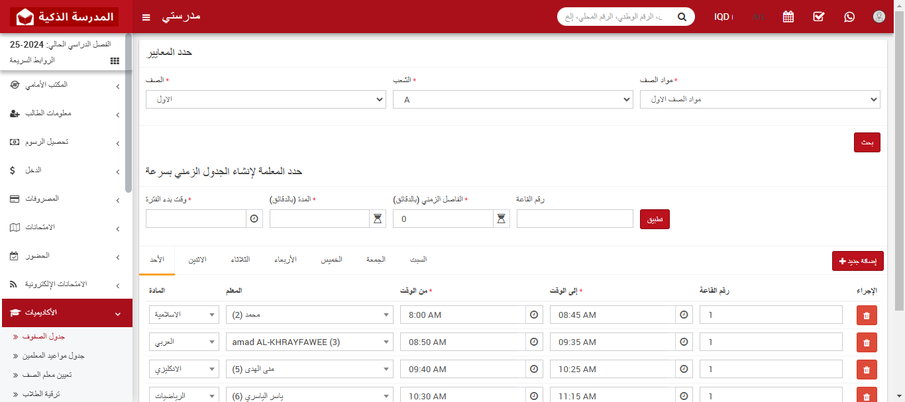Open the الصف dropdown showing الاول
This screenshot has width=905, height=402.
[x=266, y=99]
